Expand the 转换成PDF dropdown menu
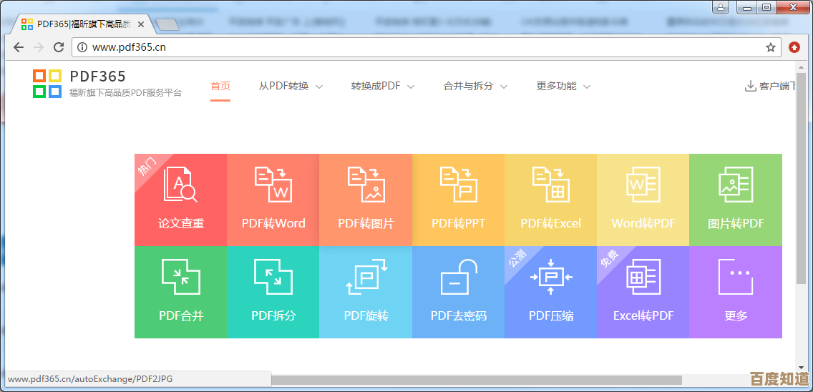813x392 pixels. (382, 86)
